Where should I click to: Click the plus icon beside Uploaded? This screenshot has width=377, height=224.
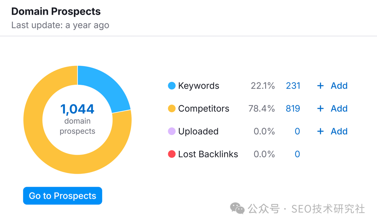(x=320, y=131)
